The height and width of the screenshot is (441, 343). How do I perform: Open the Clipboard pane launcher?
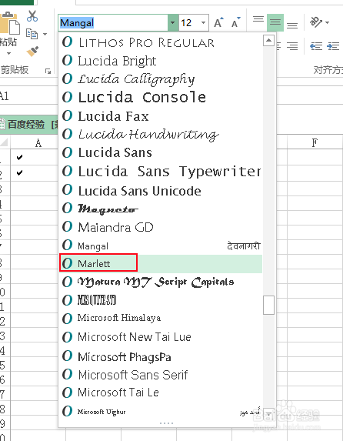click(x=48, y=72)
